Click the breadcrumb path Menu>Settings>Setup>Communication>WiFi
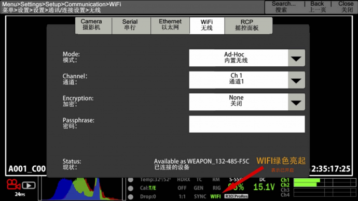The height and width of the screenshot is (201, 358). click(62, 4)
